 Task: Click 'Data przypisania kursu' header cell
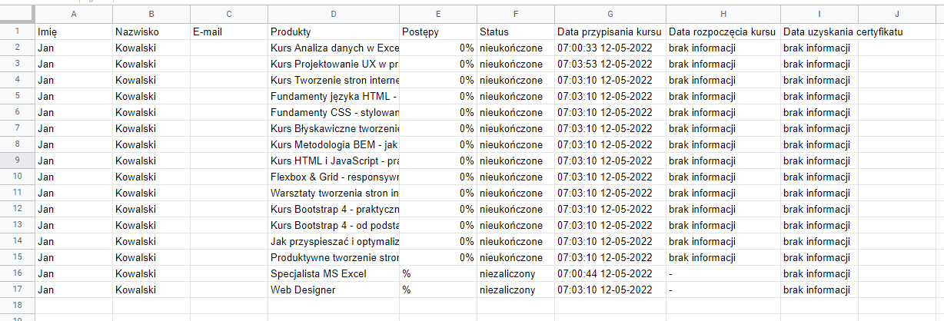point(610,31)
